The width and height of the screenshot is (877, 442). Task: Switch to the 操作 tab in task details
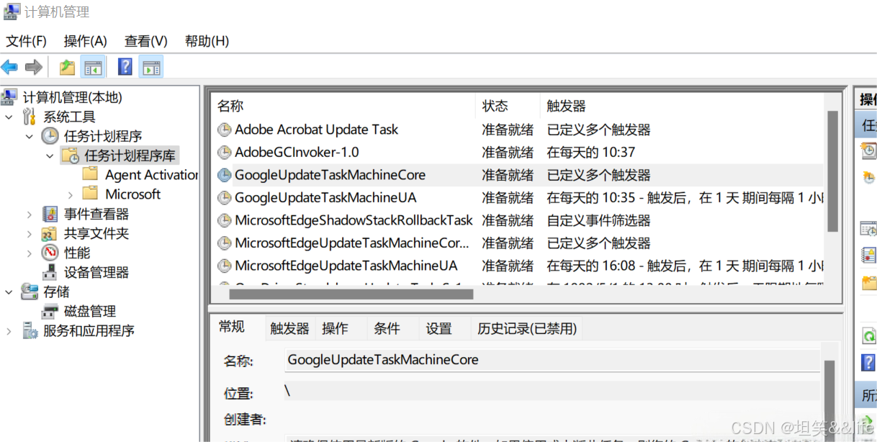tap(335, 329)
